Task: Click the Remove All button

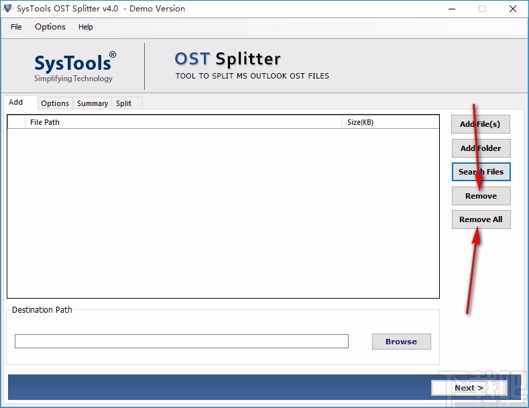Action: 481,219
